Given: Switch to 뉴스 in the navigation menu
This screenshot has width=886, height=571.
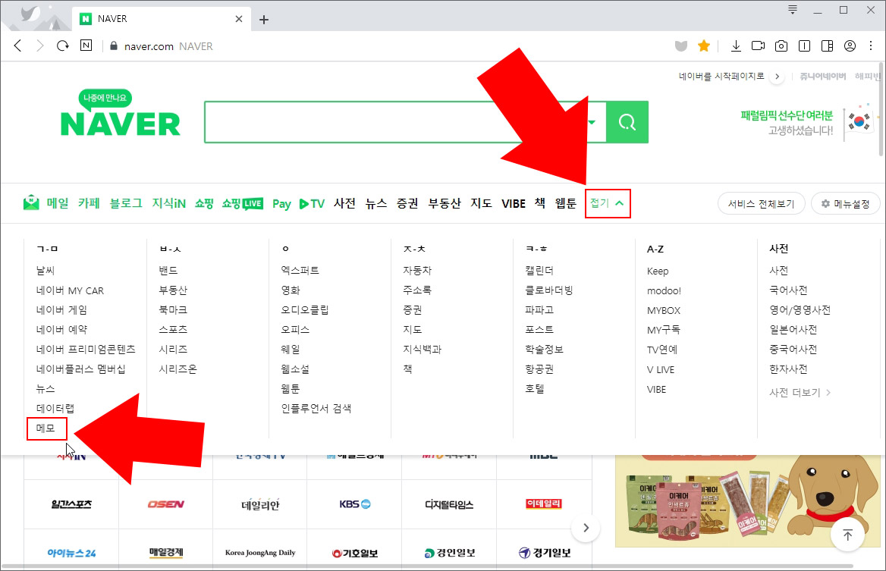Looking at the screenshot, I should click(376, 203).
